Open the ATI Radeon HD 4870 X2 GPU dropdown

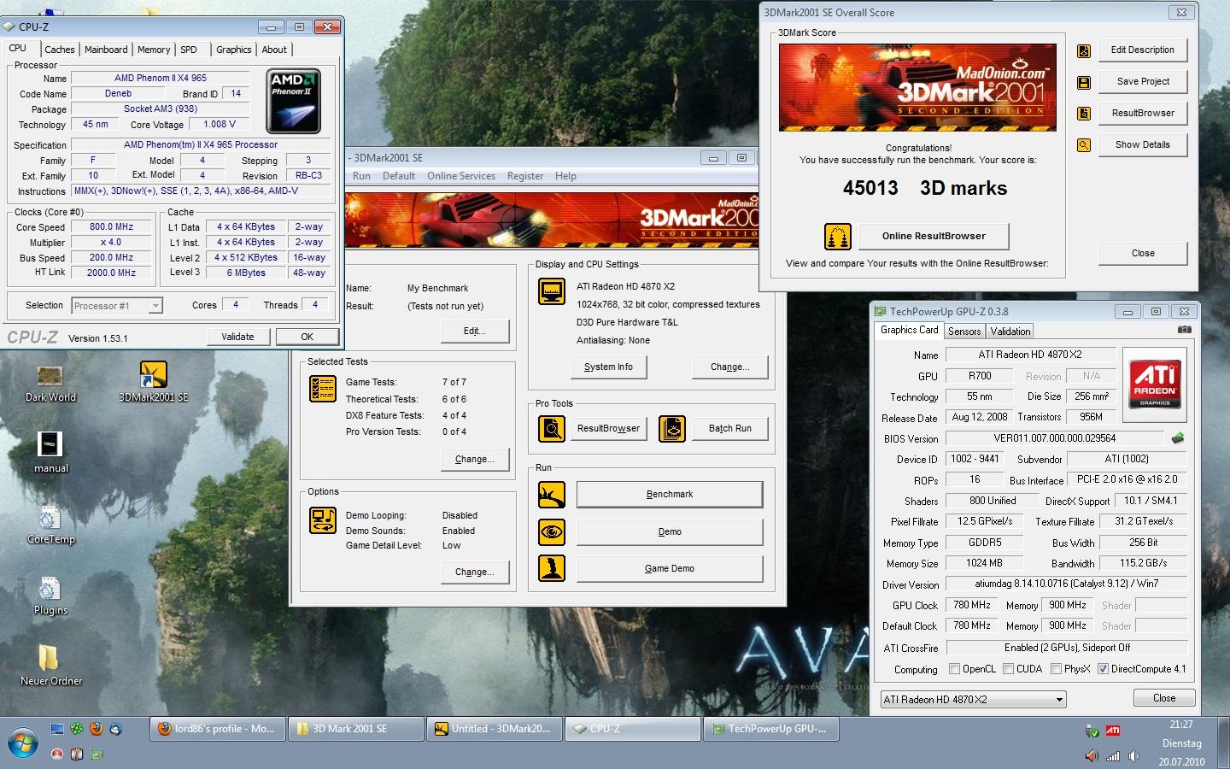pos(973,699)
